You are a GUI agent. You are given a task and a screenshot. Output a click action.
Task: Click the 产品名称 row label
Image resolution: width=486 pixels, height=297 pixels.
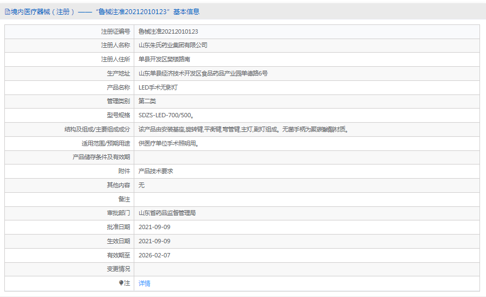(119, 87)
